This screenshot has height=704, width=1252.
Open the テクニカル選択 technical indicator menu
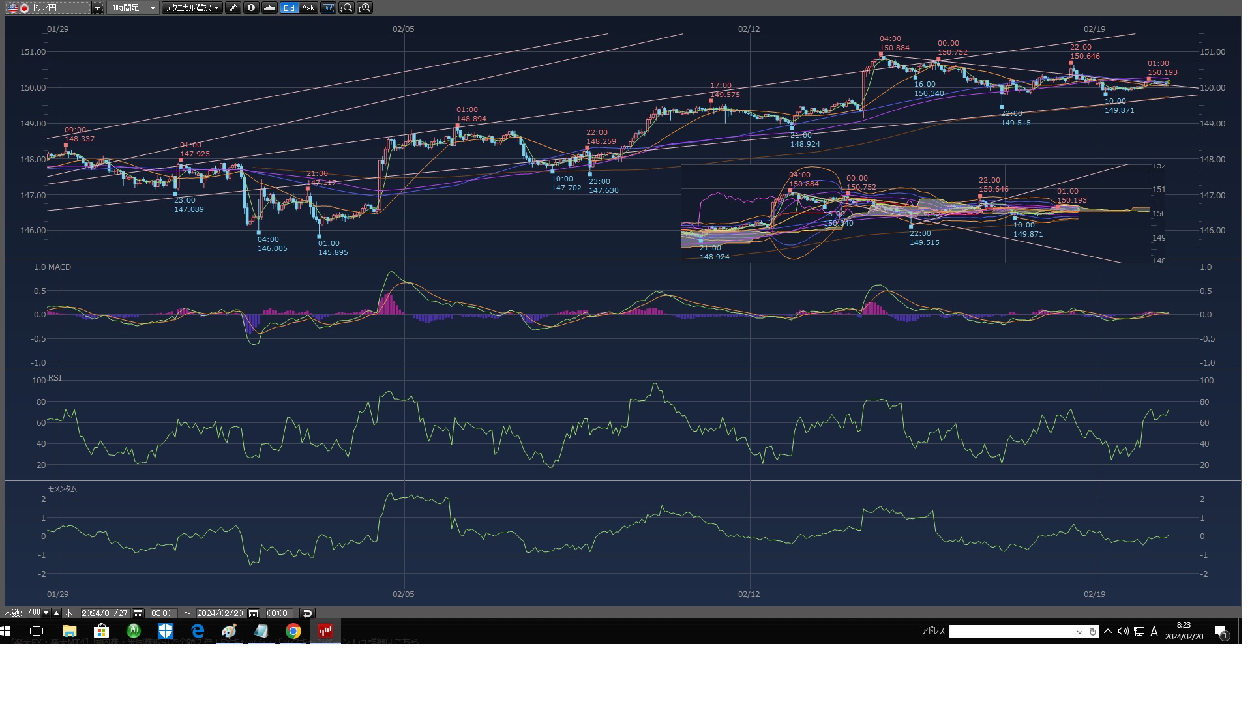click(192, 8)
